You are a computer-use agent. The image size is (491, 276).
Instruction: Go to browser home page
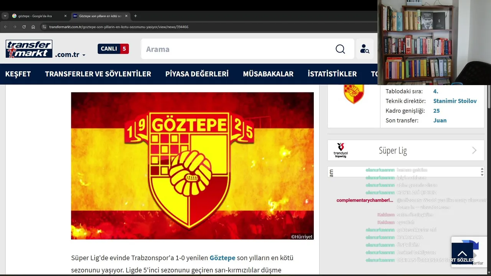(x=33, y=27)
